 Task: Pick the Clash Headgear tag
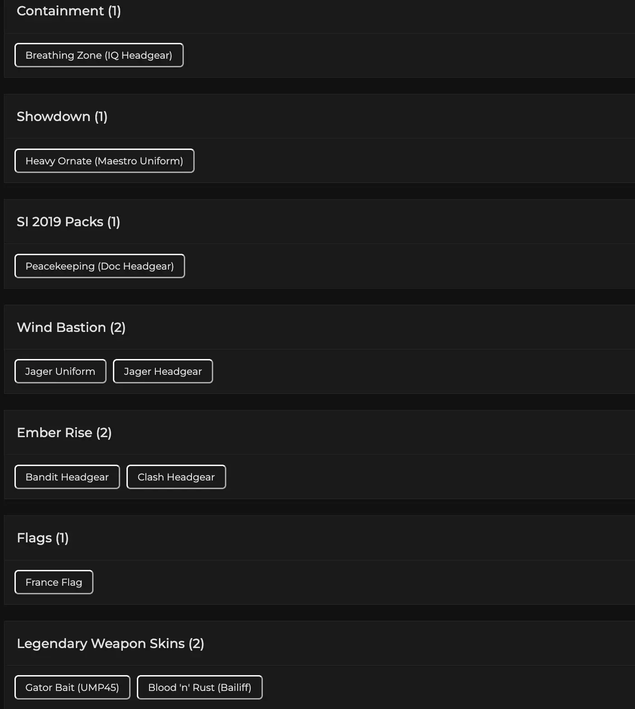pos(176,477)
